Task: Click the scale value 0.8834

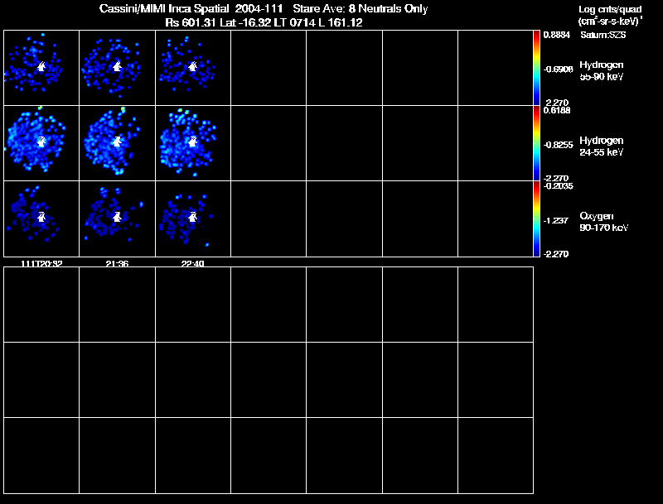Action: click(x=556, y=35)
